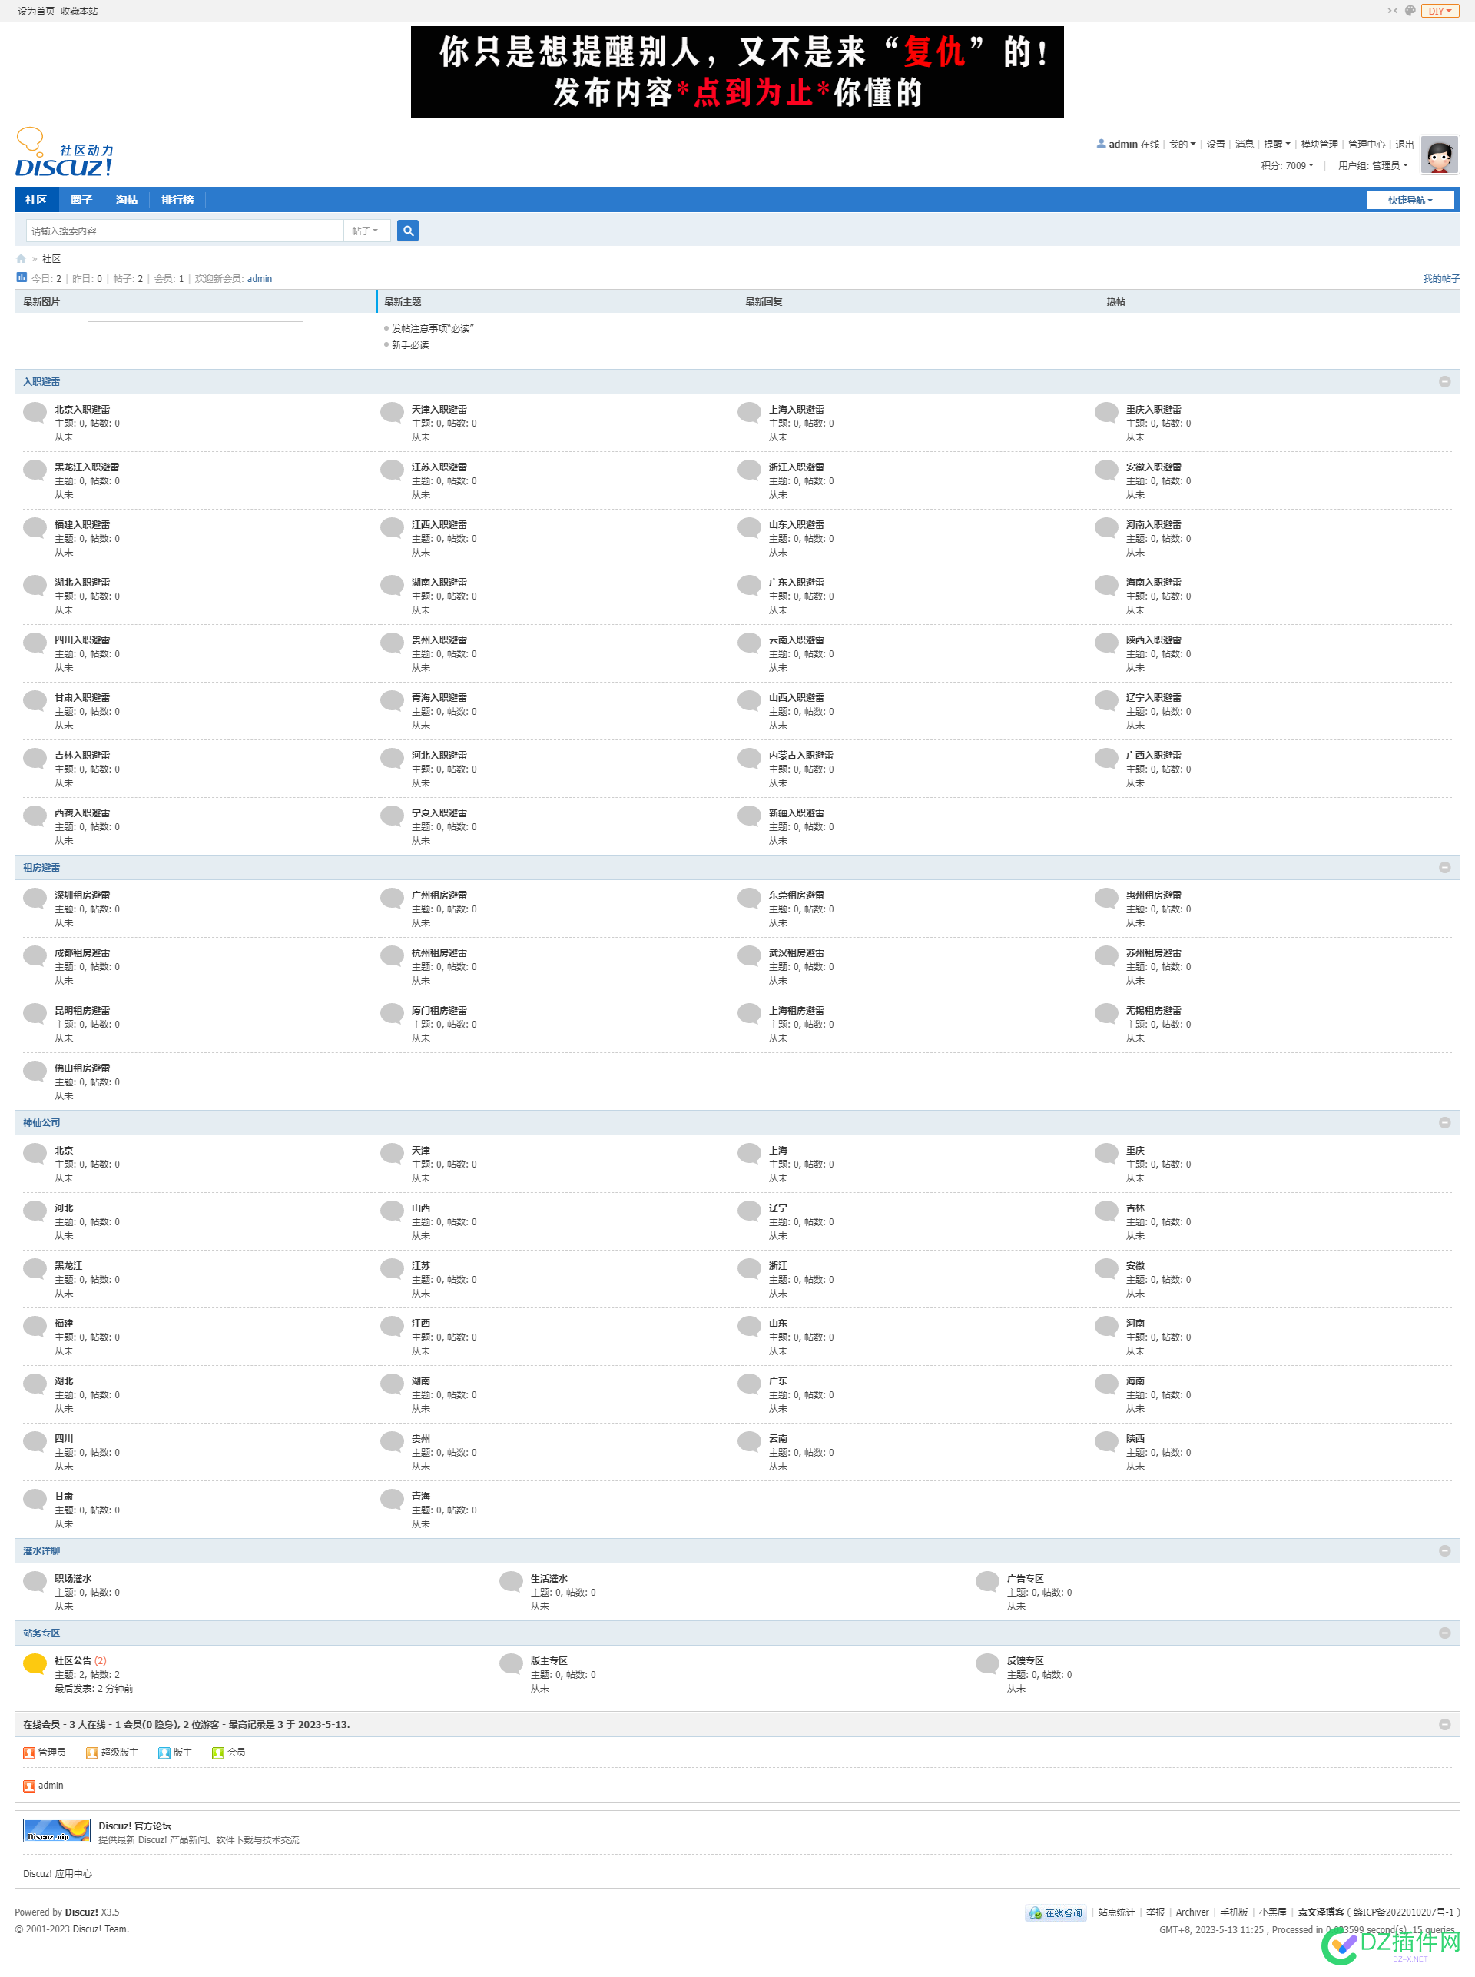Viewport: 1475px width, 1977px height.
Task: Select the 社区 navigation tab
Action: [x=35, y=200]
